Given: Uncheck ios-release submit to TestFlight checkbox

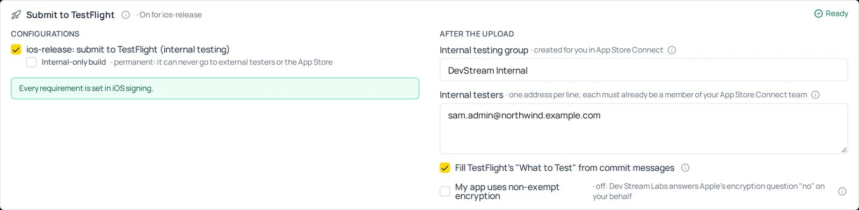Looking at the screenshot, I should [x=16, y=49].
